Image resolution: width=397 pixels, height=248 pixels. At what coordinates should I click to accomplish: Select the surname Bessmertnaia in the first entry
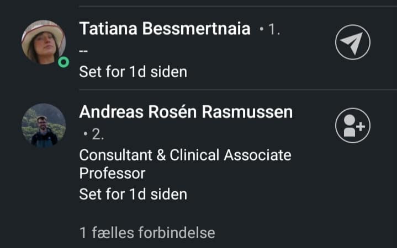click(196, 28)
